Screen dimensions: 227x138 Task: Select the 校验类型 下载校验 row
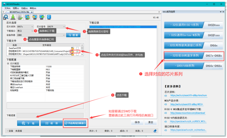(47, 90)
